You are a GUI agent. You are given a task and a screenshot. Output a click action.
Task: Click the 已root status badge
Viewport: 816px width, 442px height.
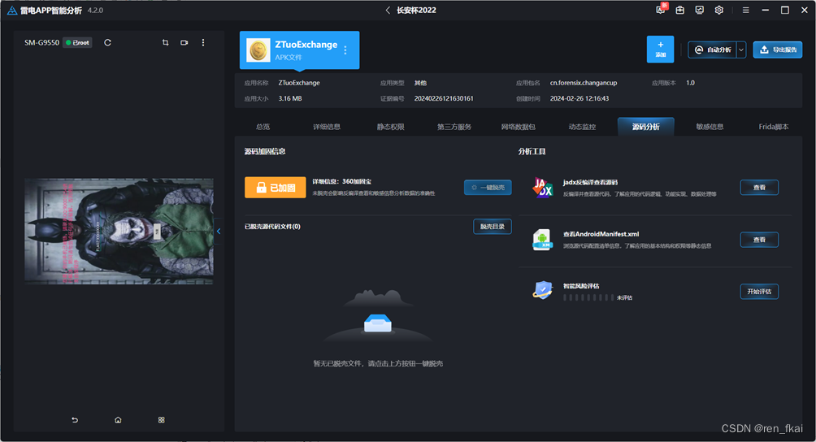77,42
